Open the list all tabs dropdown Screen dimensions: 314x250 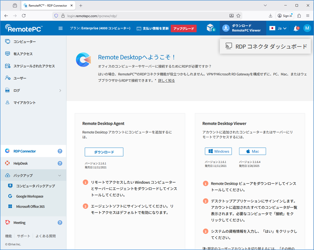265,5
